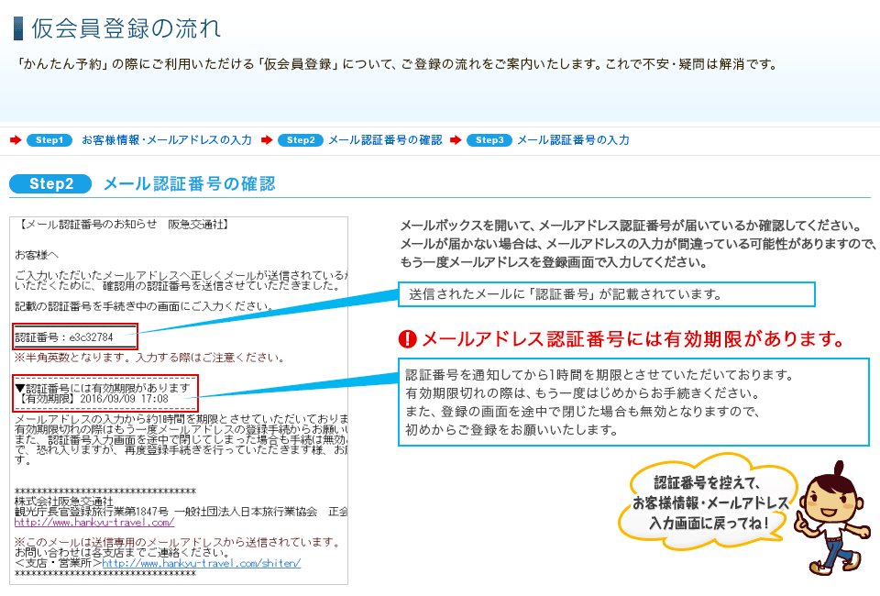Viewport: 880px width, 596px height.
Task: Select メール認証番号の入力 step label
Action: pos(573,140)
